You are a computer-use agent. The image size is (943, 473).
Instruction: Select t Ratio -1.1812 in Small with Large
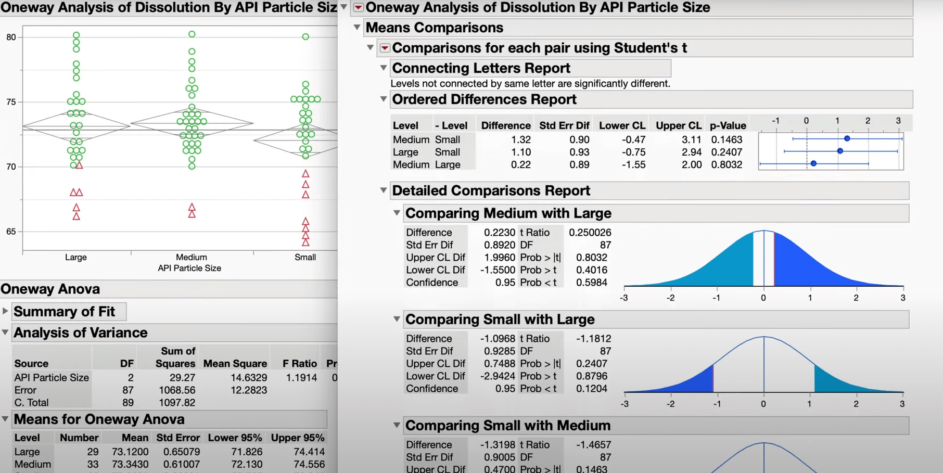pos(593,339)
